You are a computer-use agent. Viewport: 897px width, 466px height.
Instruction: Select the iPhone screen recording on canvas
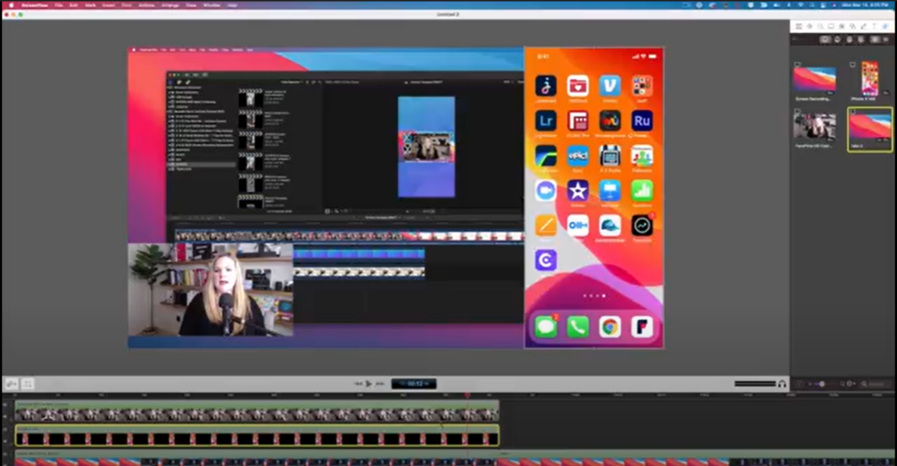[x=594, y=198]
